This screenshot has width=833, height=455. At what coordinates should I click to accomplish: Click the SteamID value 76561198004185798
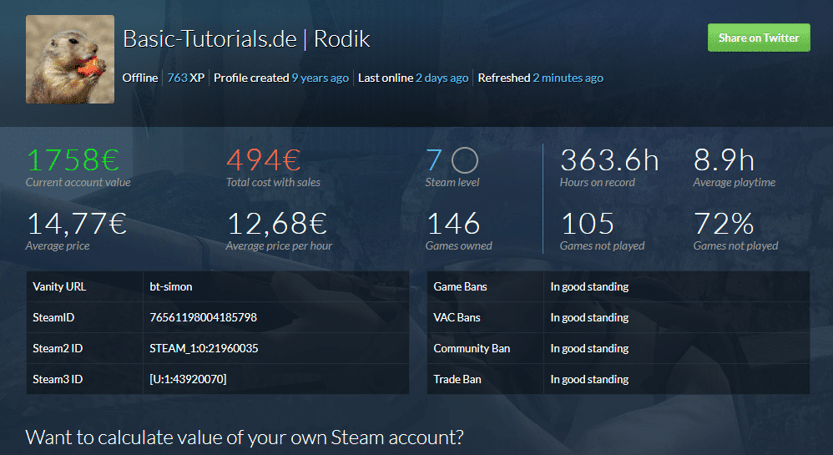click(x=203, y=317)
